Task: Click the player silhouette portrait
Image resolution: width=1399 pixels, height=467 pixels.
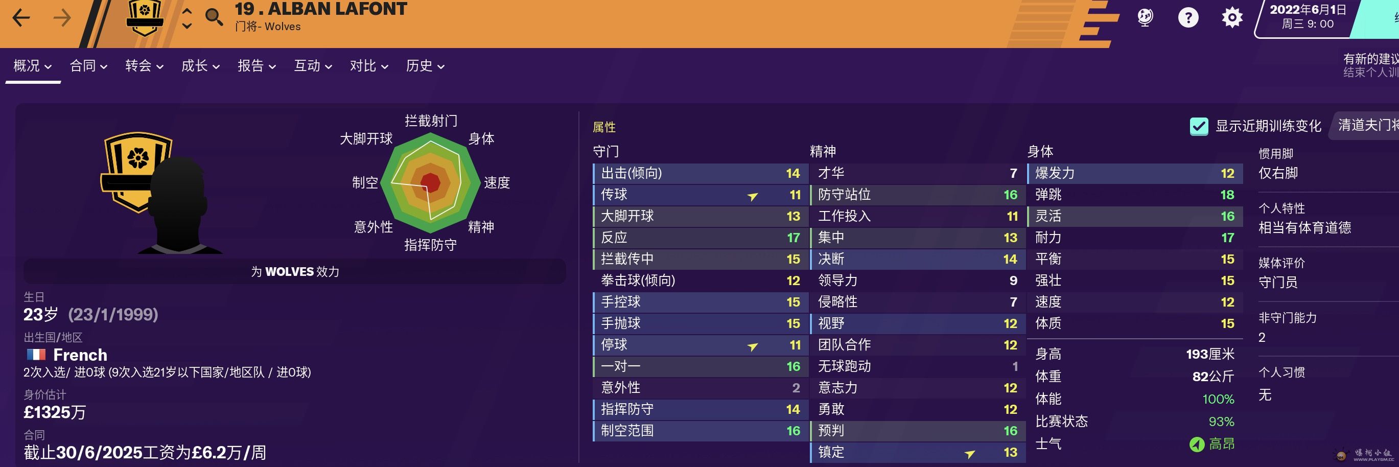Action: (179, 206)
